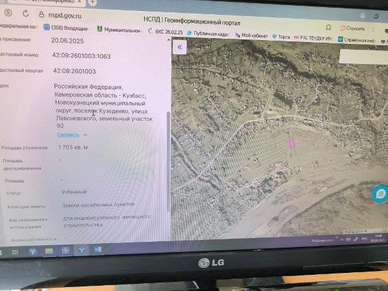Open the 'Муниципальное' bookmark
388x291 pixels.
(119, 30)
